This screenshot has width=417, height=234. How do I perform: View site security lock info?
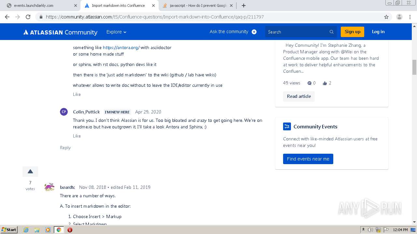(x=41, y=17)
